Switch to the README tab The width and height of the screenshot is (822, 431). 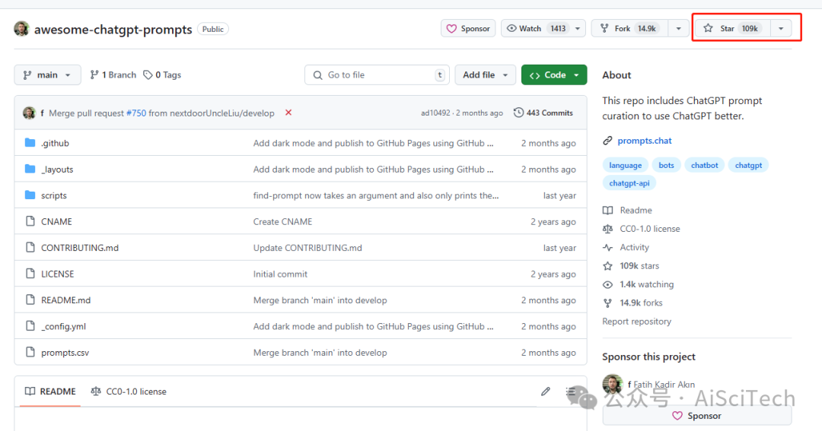click(x=50, y=391)
